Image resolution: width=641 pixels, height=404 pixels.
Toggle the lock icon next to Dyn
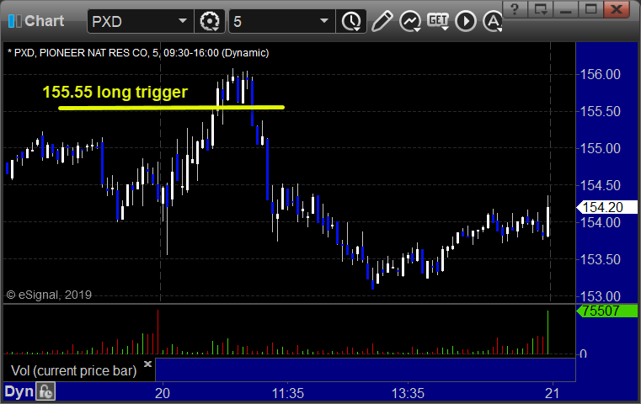pyautogui.click(x=45, y=391)
